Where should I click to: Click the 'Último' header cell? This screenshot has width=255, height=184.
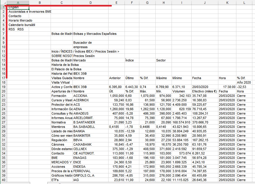click(x=132, y=78)
